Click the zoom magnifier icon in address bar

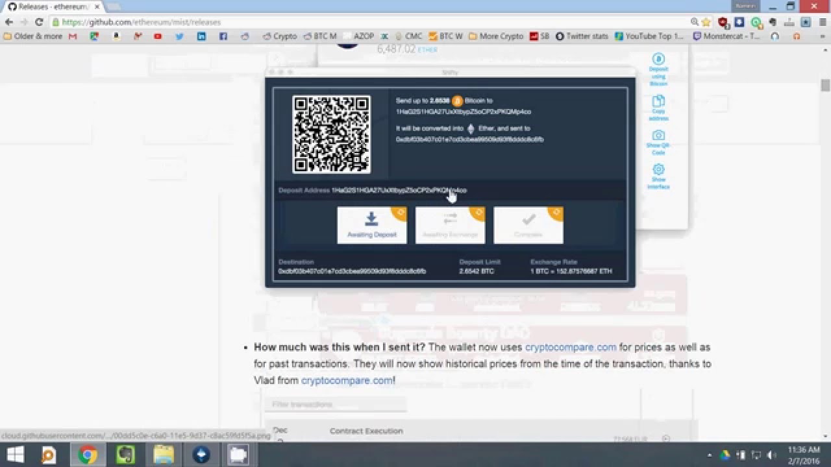pos(695,22)
